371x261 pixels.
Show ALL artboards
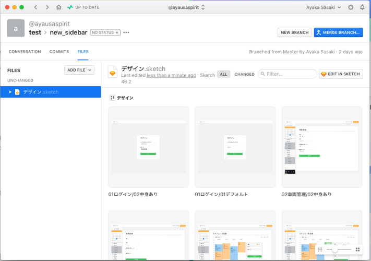[223, 74]
